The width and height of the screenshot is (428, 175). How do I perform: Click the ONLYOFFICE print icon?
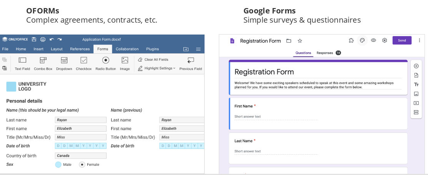pos(43,39)
